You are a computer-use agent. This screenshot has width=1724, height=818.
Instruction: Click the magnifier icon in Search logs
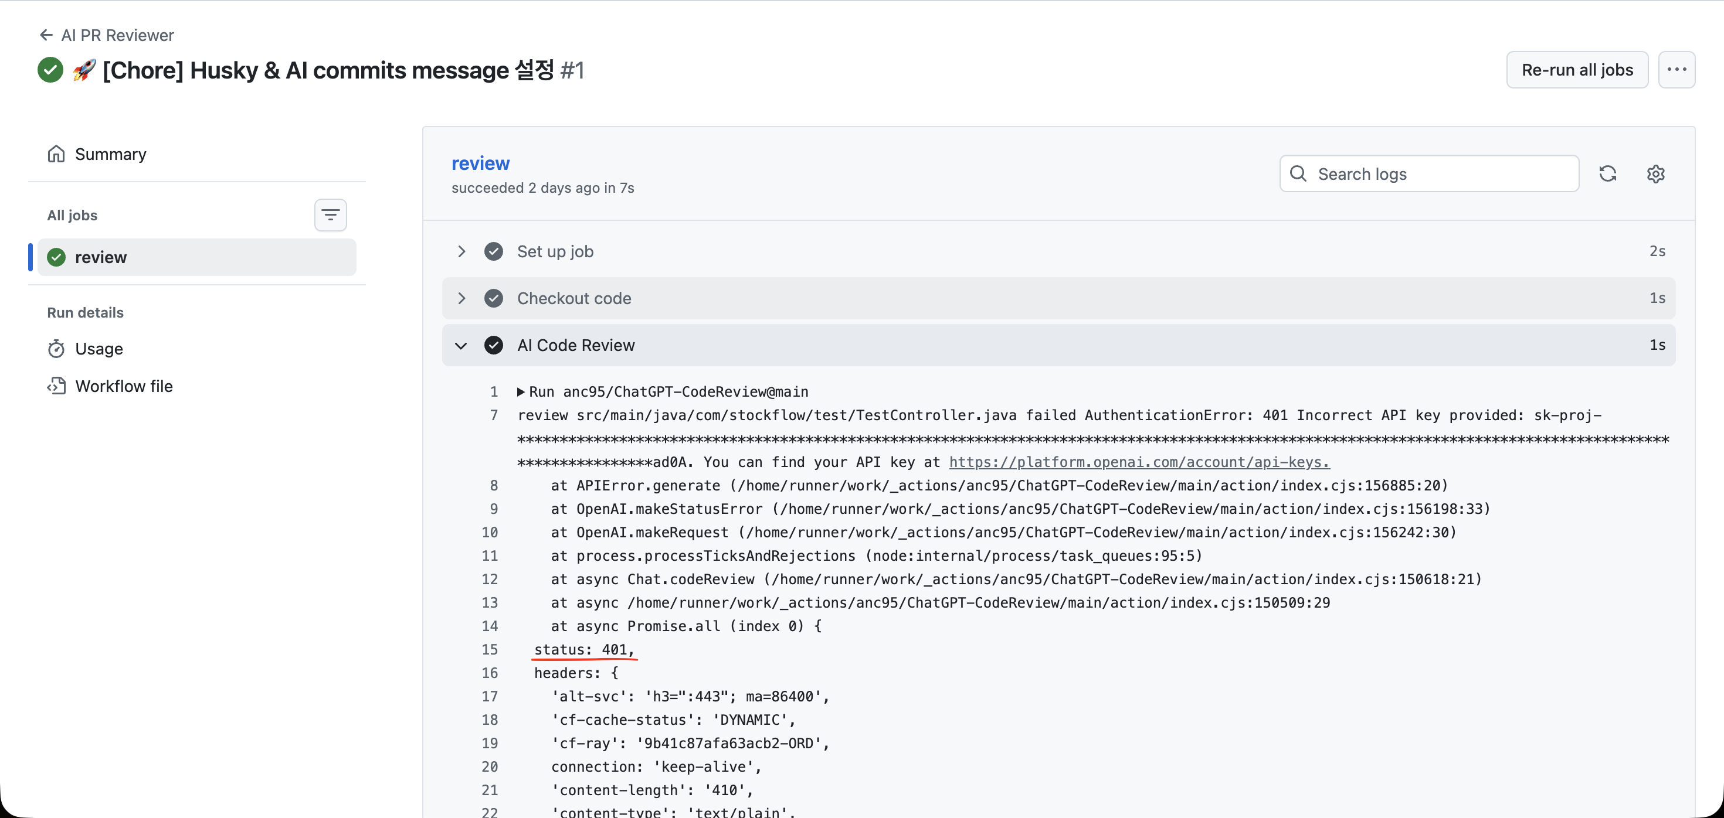(1298, 174)
